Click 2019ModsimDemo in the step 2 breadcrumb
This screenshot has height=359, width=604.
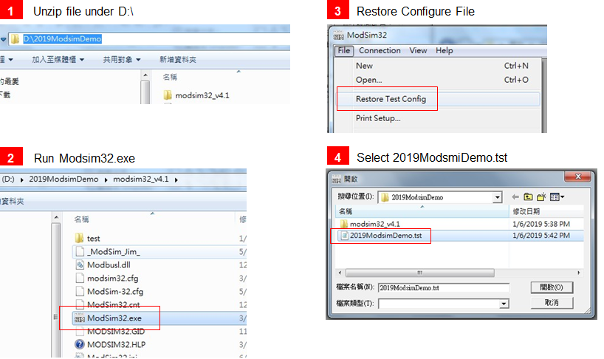coord(64,179)
